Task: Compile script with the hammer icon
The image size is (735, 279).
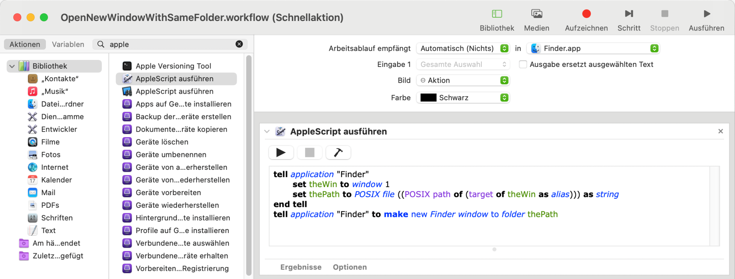Action: pyautogui.click(x=338, y=153)
